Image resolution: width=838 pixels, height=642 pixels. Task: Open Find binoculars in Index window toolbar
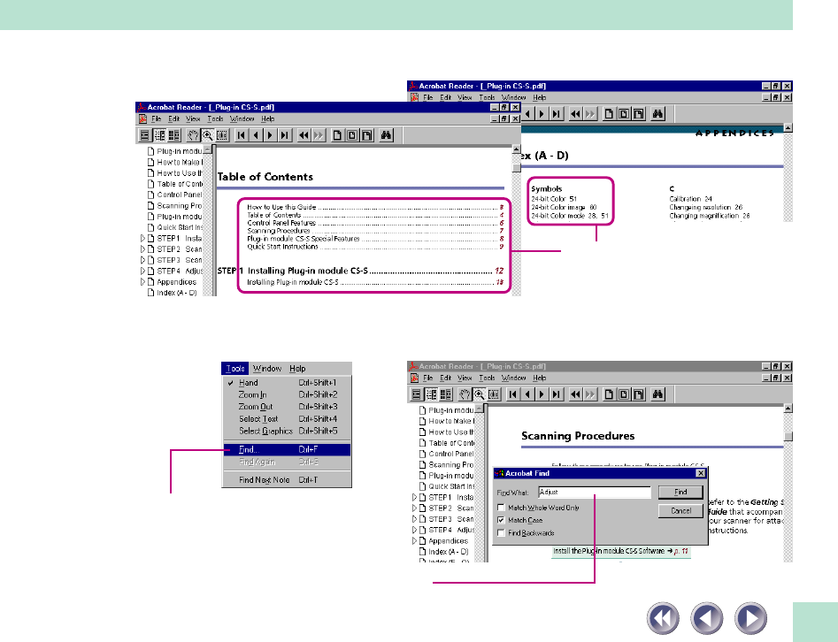pyautogui.click(x=657, y=114)
